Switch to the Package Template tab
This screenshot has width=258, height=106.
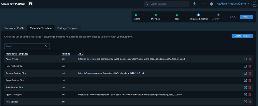coord(68,28)
